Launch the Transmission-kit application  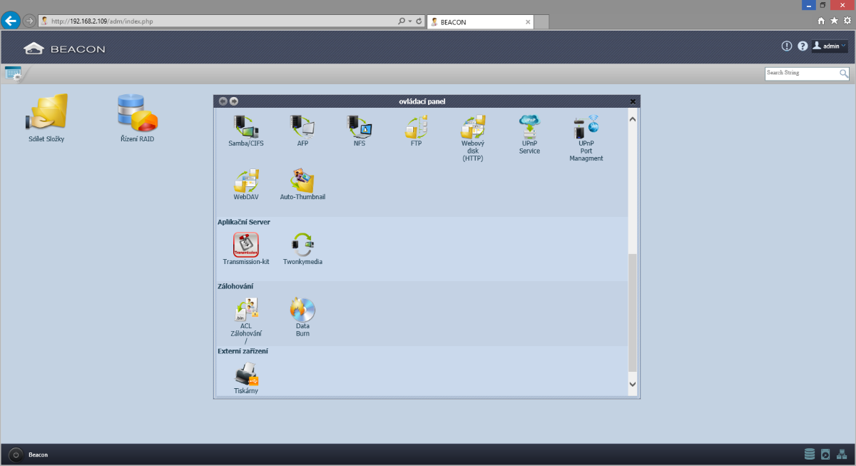tap(245, 245)
